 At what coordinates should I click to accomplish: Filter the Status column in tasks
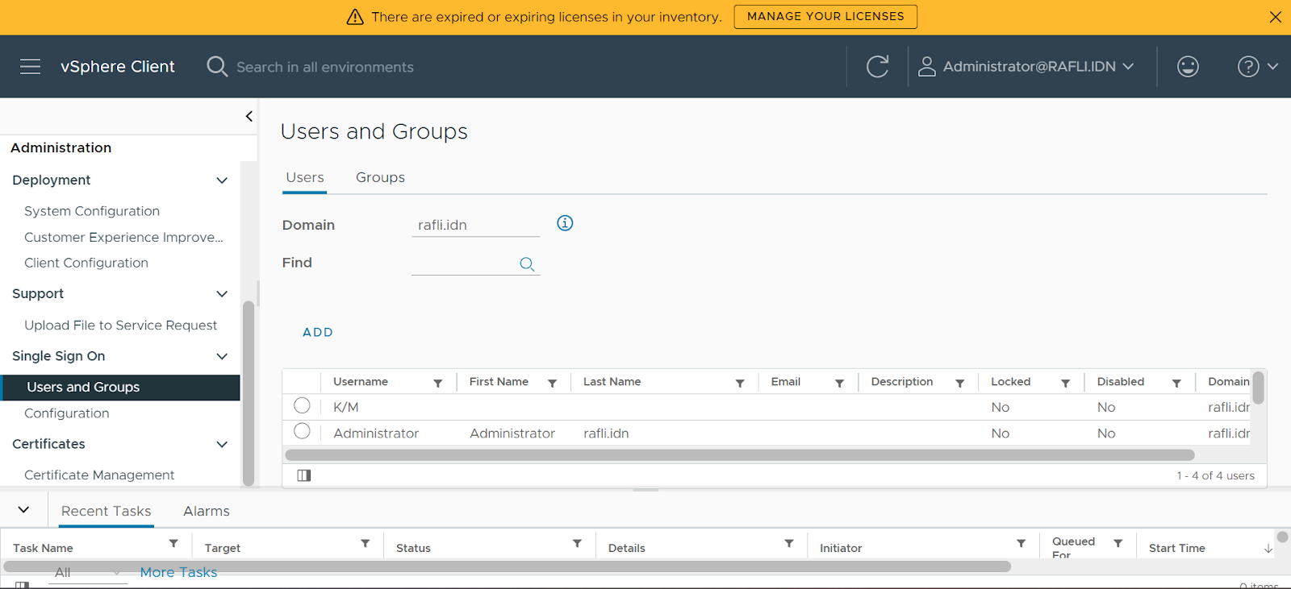tap(578, 544)
